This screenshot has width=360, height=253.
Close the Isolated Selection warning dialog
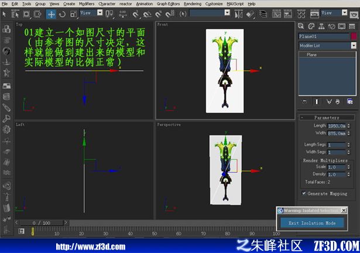pyautogui.click(x=344, y=210)
